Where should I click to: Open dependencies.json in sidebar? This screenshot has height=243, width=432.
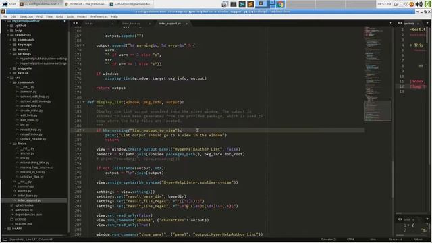coord(28,215)
